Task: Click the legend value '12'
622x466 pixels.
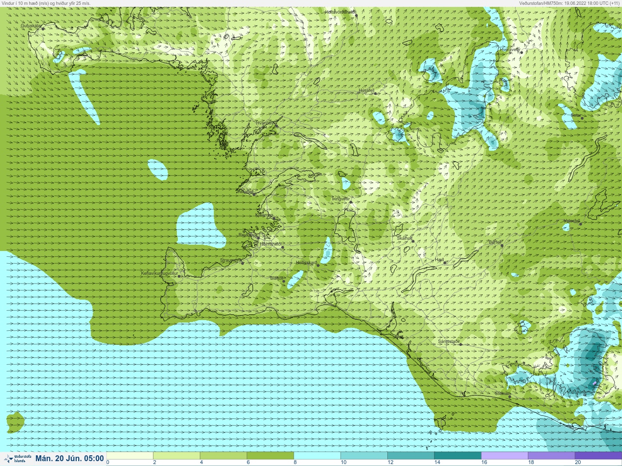Action: pos(390,463)
